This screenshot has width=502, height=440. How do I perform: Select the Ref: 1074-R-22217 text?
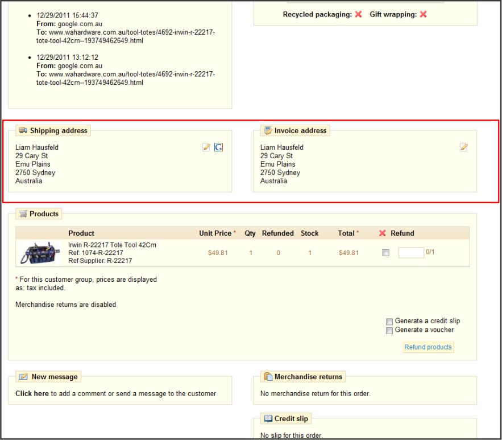[x=96, y=253]
